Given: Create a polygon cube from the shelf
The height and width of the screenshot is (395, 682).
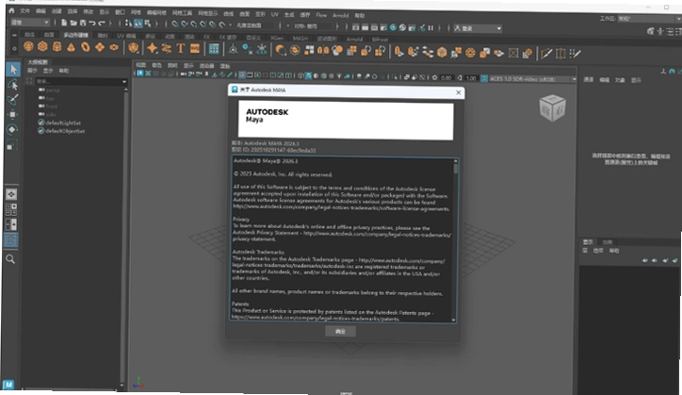Looking at the screenshot, I should pos(42,46).
